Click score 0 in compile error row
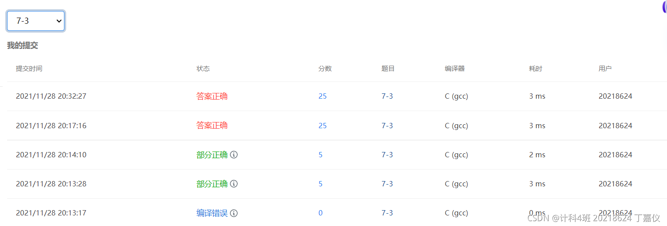 click(x=320, y=213)
